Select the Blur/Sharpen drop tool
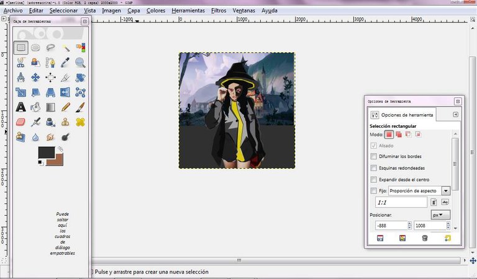 35,137
